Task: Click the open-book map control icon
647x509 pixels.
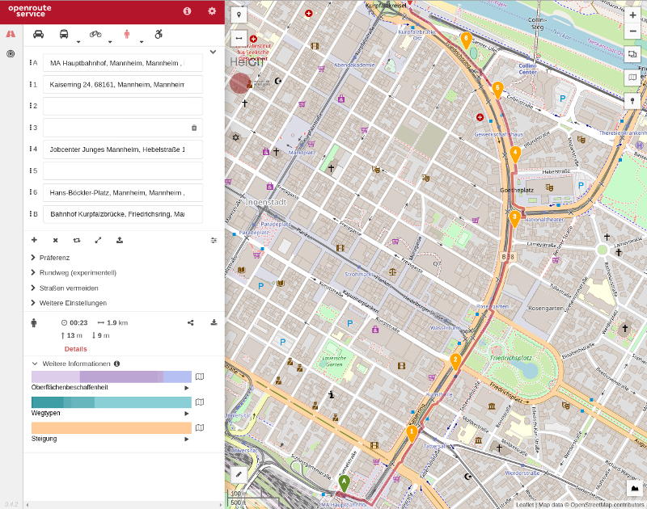Action: 632,77
